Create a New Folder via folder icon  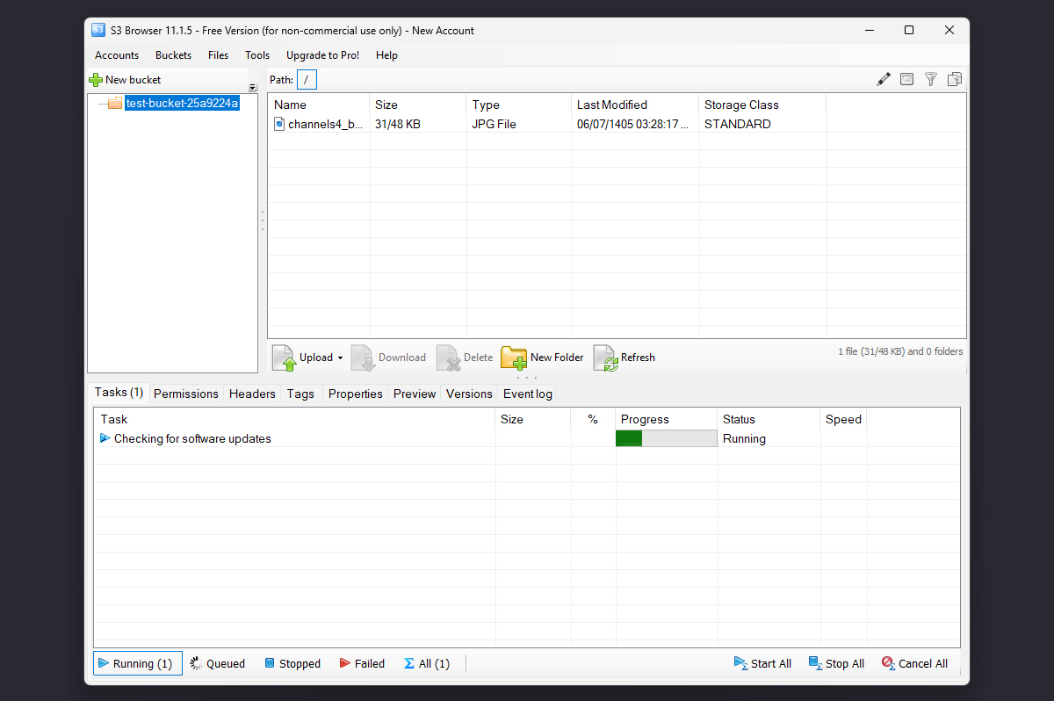514,358
